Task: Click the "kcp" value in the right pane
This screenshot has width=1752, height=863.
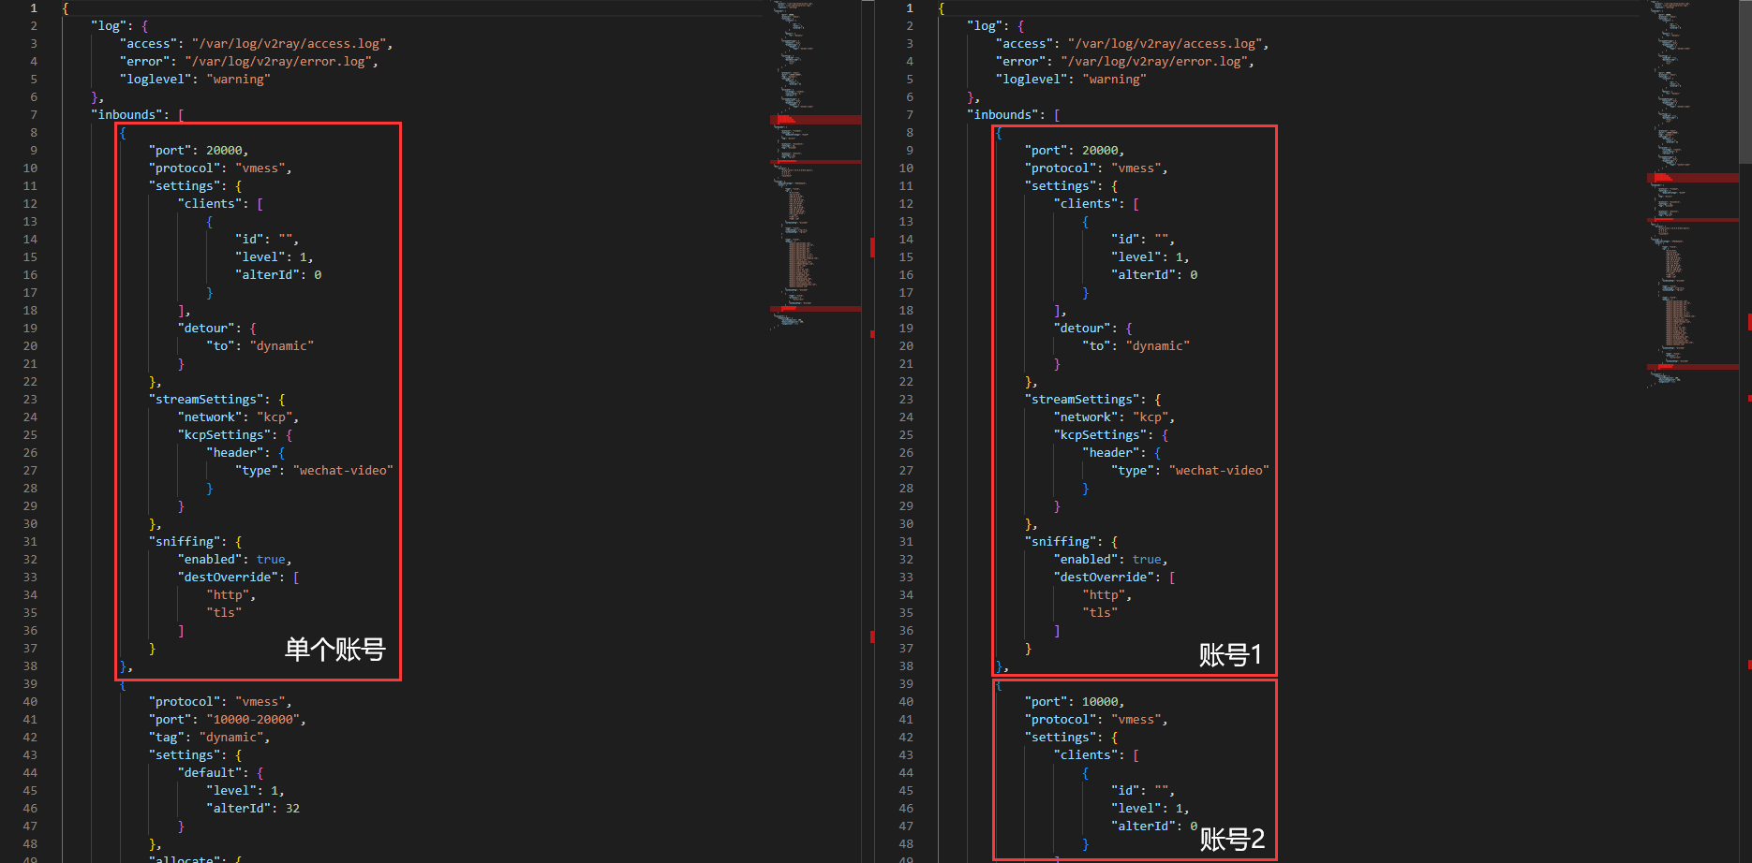Action: (x=1151, y=417)
